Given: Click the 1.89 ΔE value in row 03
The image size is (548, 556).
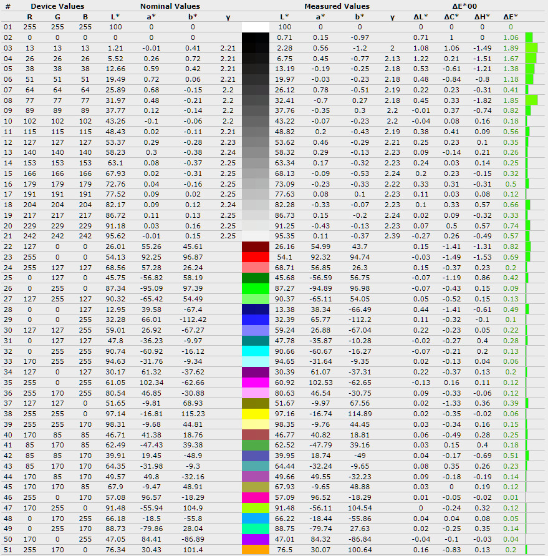Looking at the screenshot, I should pos(511,48).
